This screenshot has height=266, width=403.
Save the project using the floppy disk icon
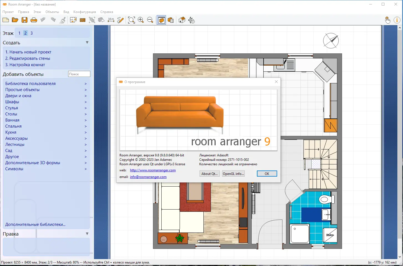[x=24, y=20]
